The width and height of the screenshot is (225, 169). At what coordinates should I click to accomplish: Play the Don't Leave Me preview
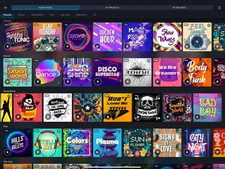click(x=108, y=117)
